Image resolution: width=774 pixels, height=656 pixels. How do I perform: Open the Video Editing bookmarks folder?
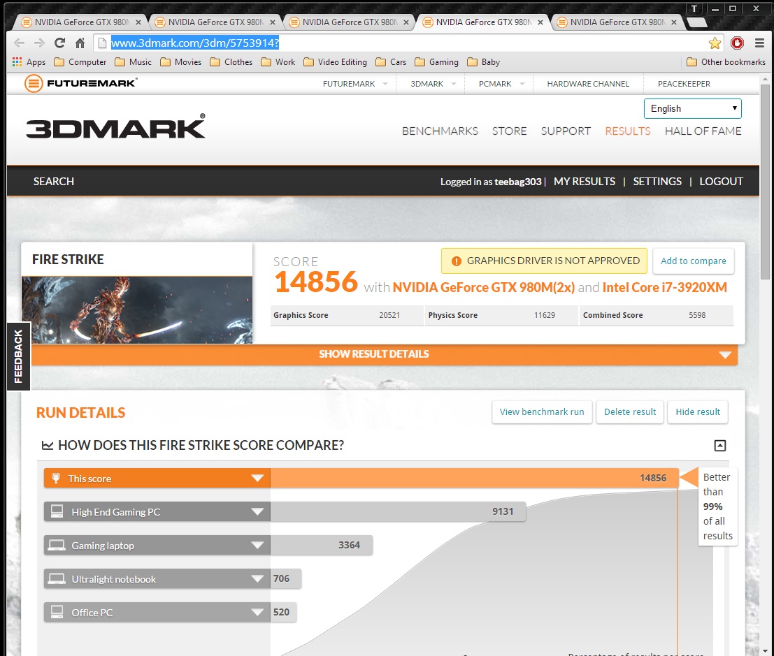coord(335,62)
